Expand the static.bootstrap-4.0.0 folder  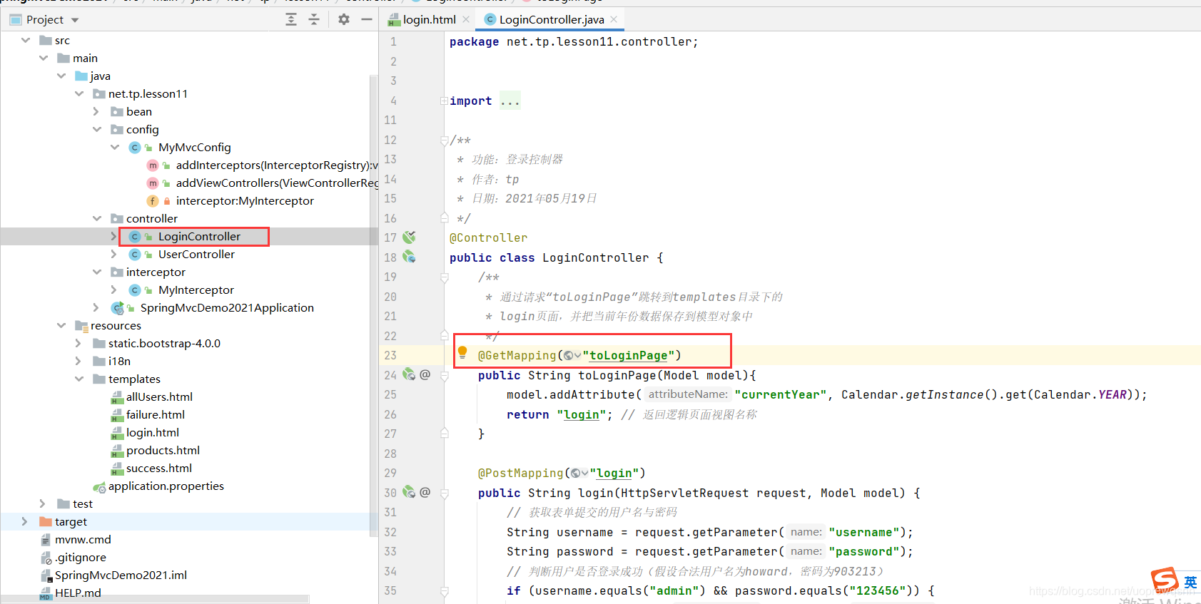click(78, 344)
